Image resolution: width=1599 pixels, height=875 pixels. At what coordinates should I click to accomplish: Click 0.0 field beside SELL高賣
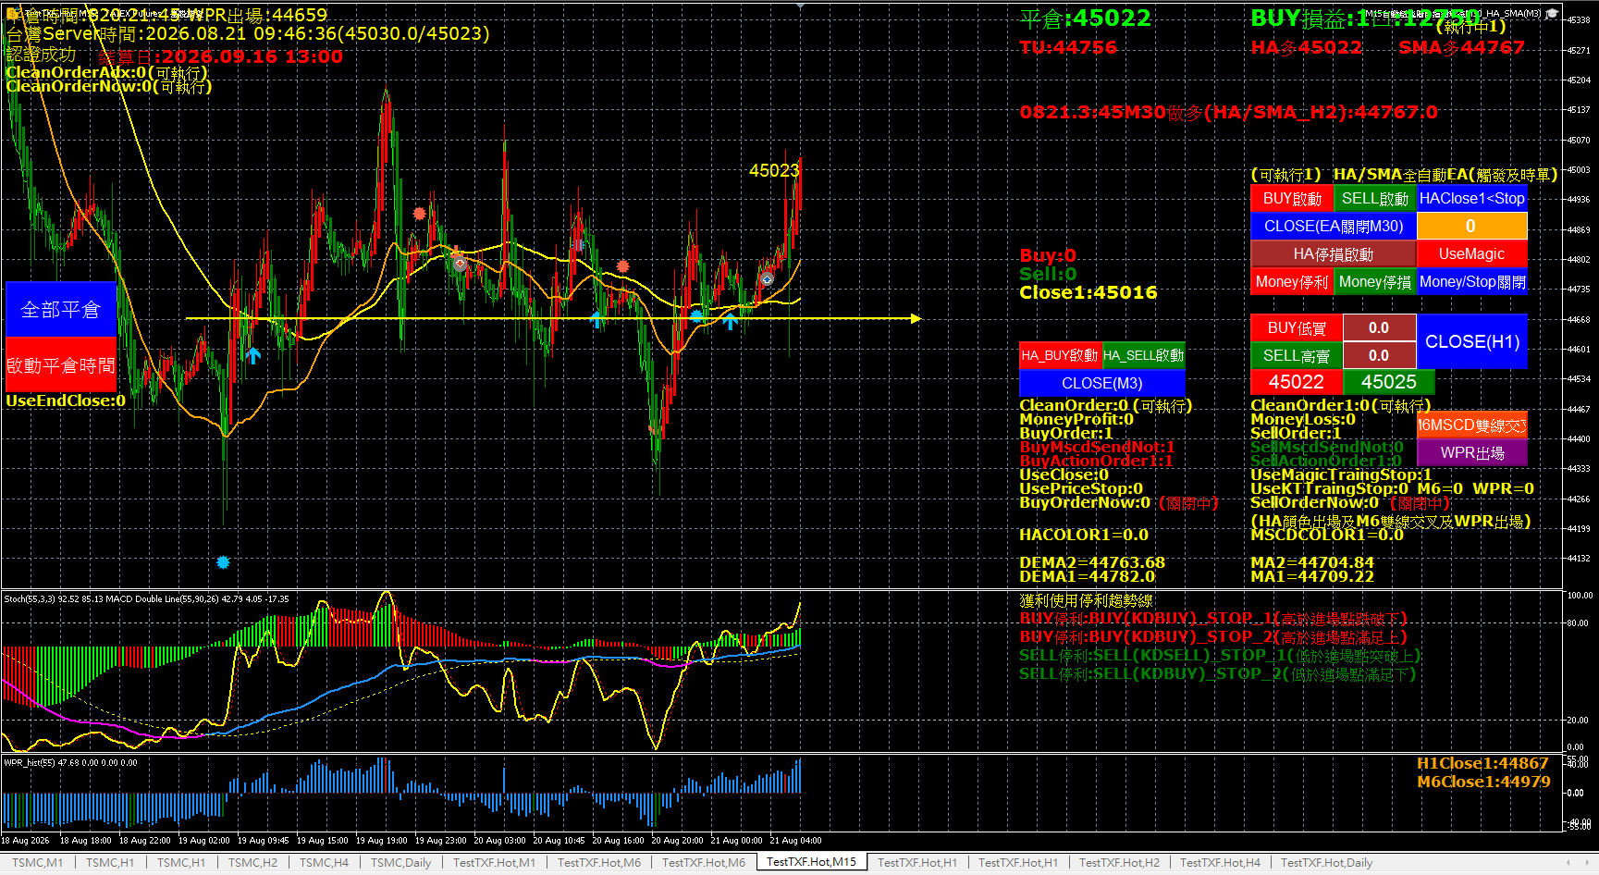[x=1379, y=356]
